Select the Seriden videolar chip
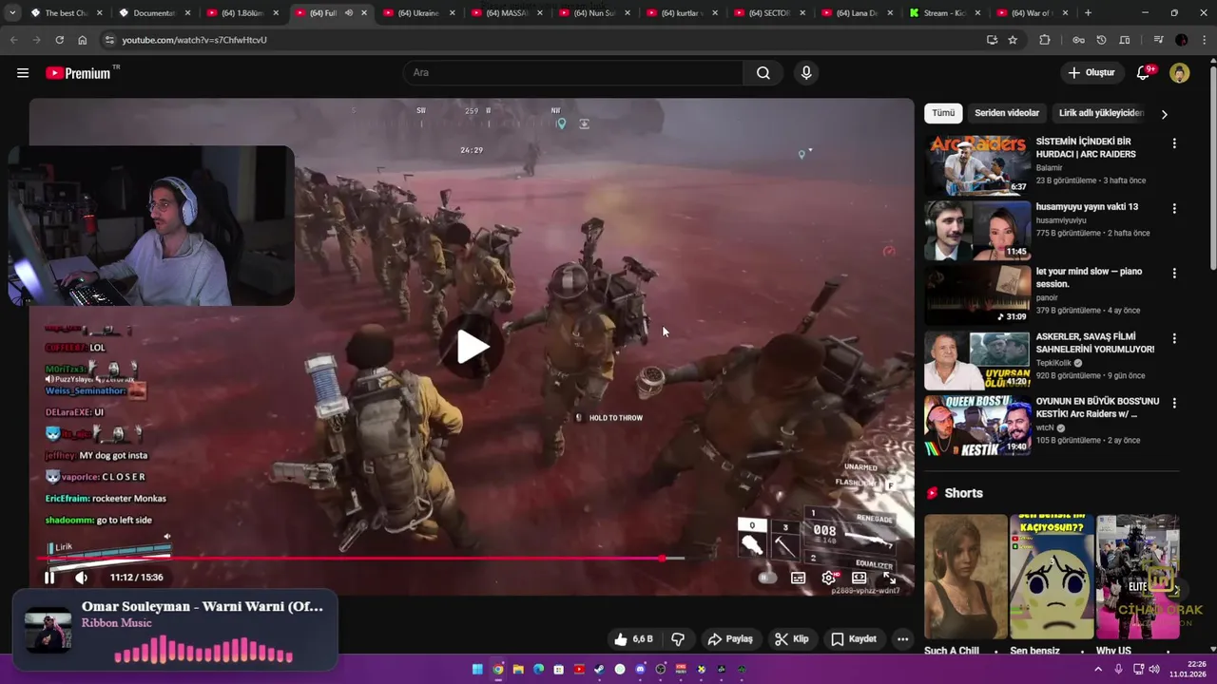 click(1007, 113)
